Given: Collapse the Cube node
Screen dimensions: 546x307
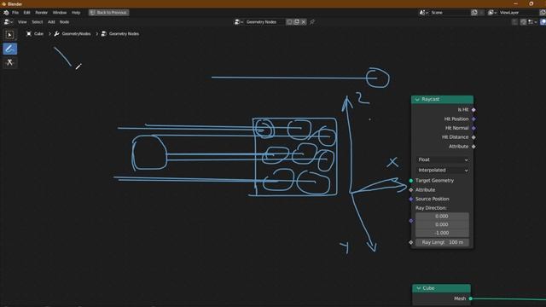Looking at the screenshot, I should coord(418,288).
